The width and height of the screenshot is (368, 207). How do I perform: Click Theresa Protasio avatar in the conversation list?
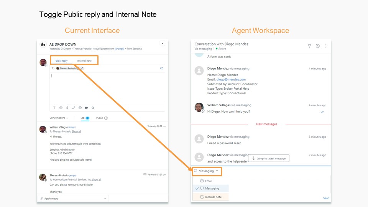(43, 177)
